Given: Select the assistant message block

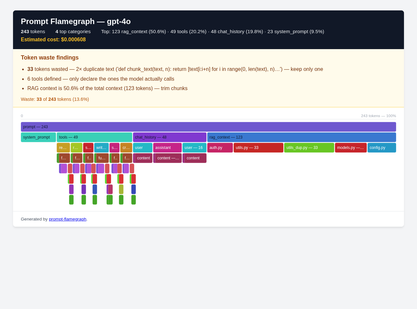Looking at the screenshot, I should (167, 148).
